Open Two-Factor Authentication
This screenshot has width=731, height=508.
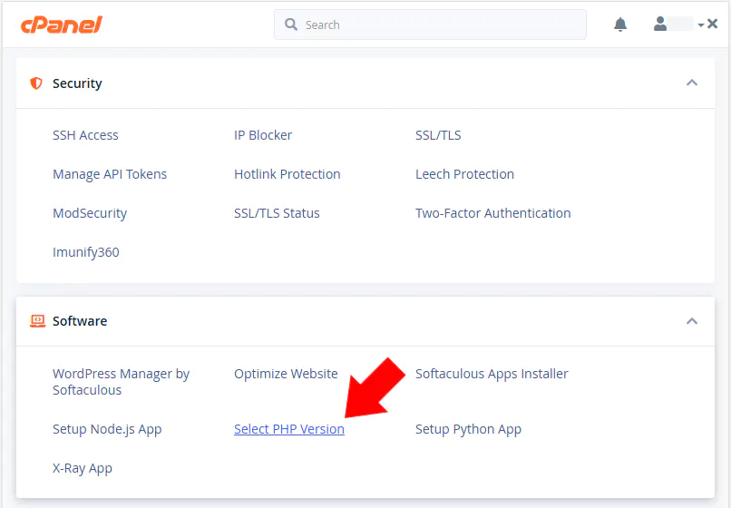coord(493,214)
